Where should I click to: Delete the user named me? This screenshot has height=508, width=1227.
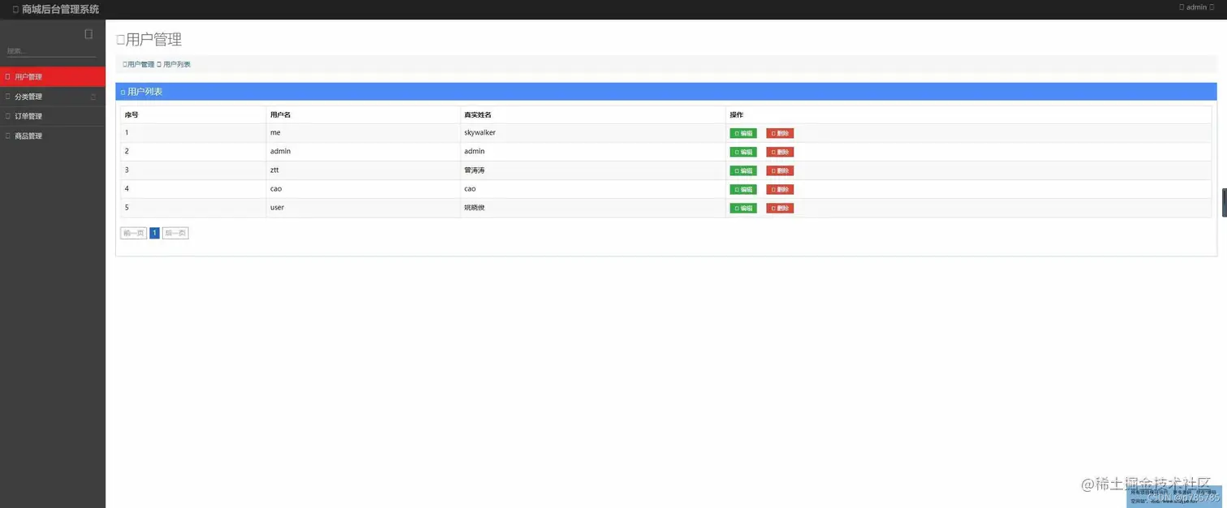click(x=780, y=133)
